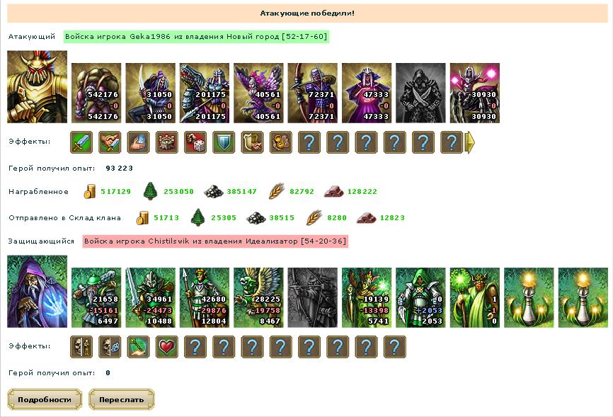Click first unknown question mark defender effect
Viewport: 613px width, 417px height.
[x=195, y=347]
